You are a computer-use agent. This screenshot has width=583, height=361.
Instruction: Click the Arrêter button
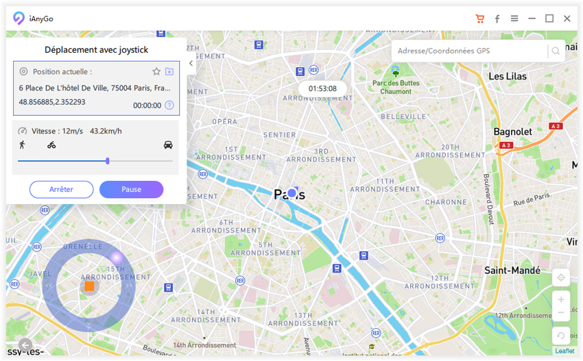61,190
